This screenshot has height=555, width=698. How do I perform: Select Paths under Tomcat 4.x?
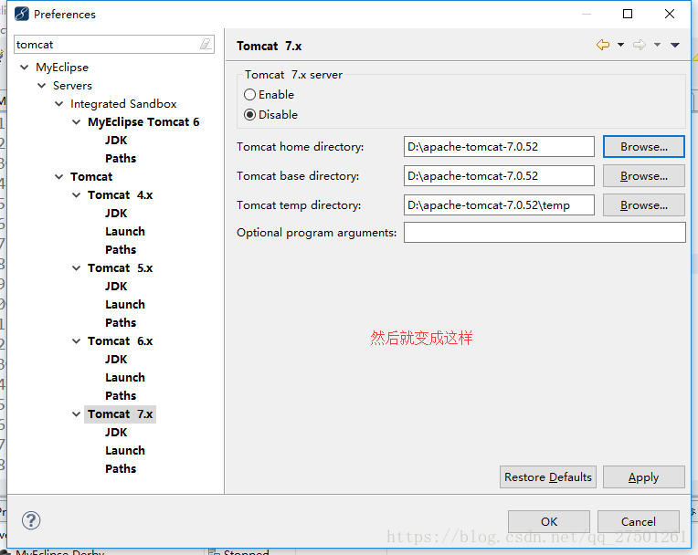(x=121, y=249)
